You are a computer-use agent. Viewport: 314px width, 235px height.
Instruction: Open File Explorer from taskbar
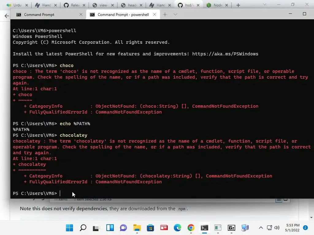click(x=137, y=228)
